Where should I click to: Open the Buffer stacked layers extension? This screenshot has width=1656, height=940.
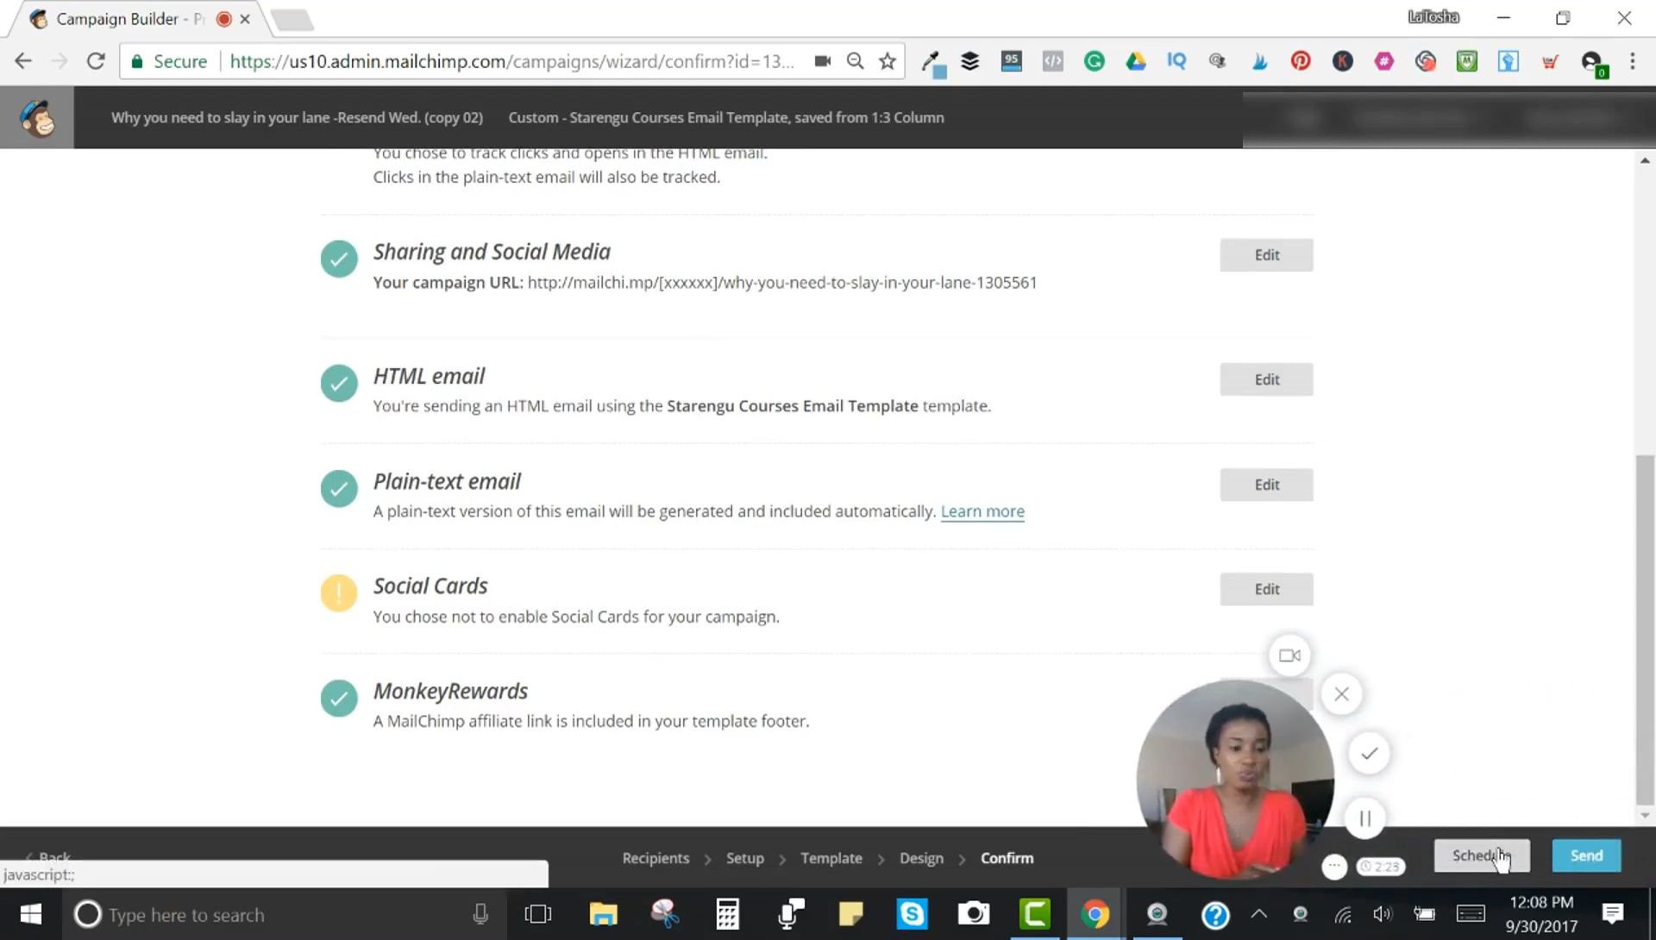(x=970, y=61)
